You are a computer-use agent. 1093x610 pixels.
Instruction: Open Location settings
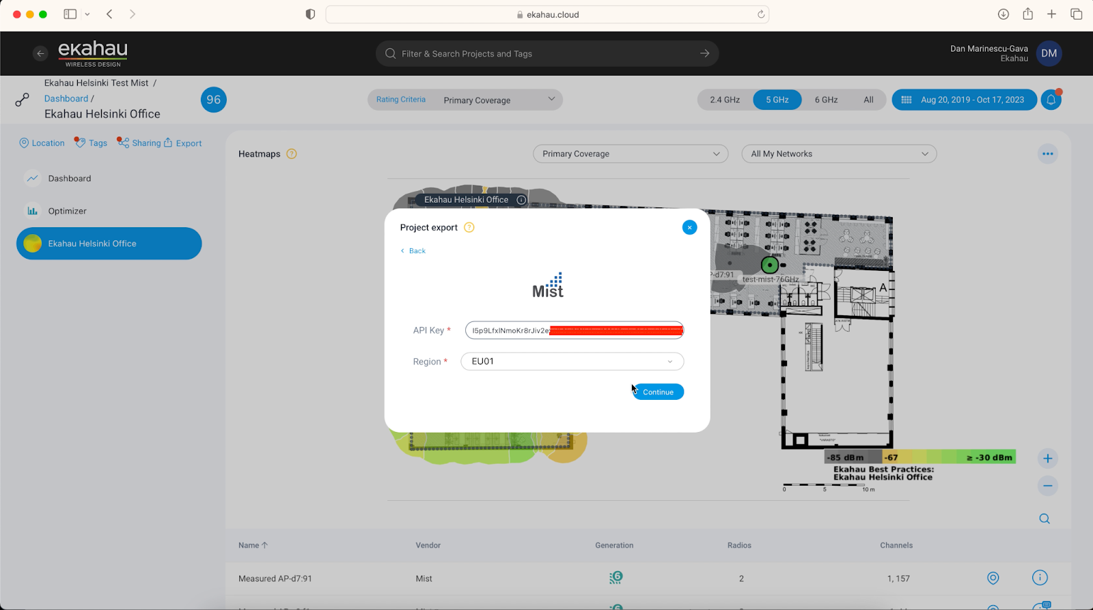pyautogui.click(x=42, y=143)
